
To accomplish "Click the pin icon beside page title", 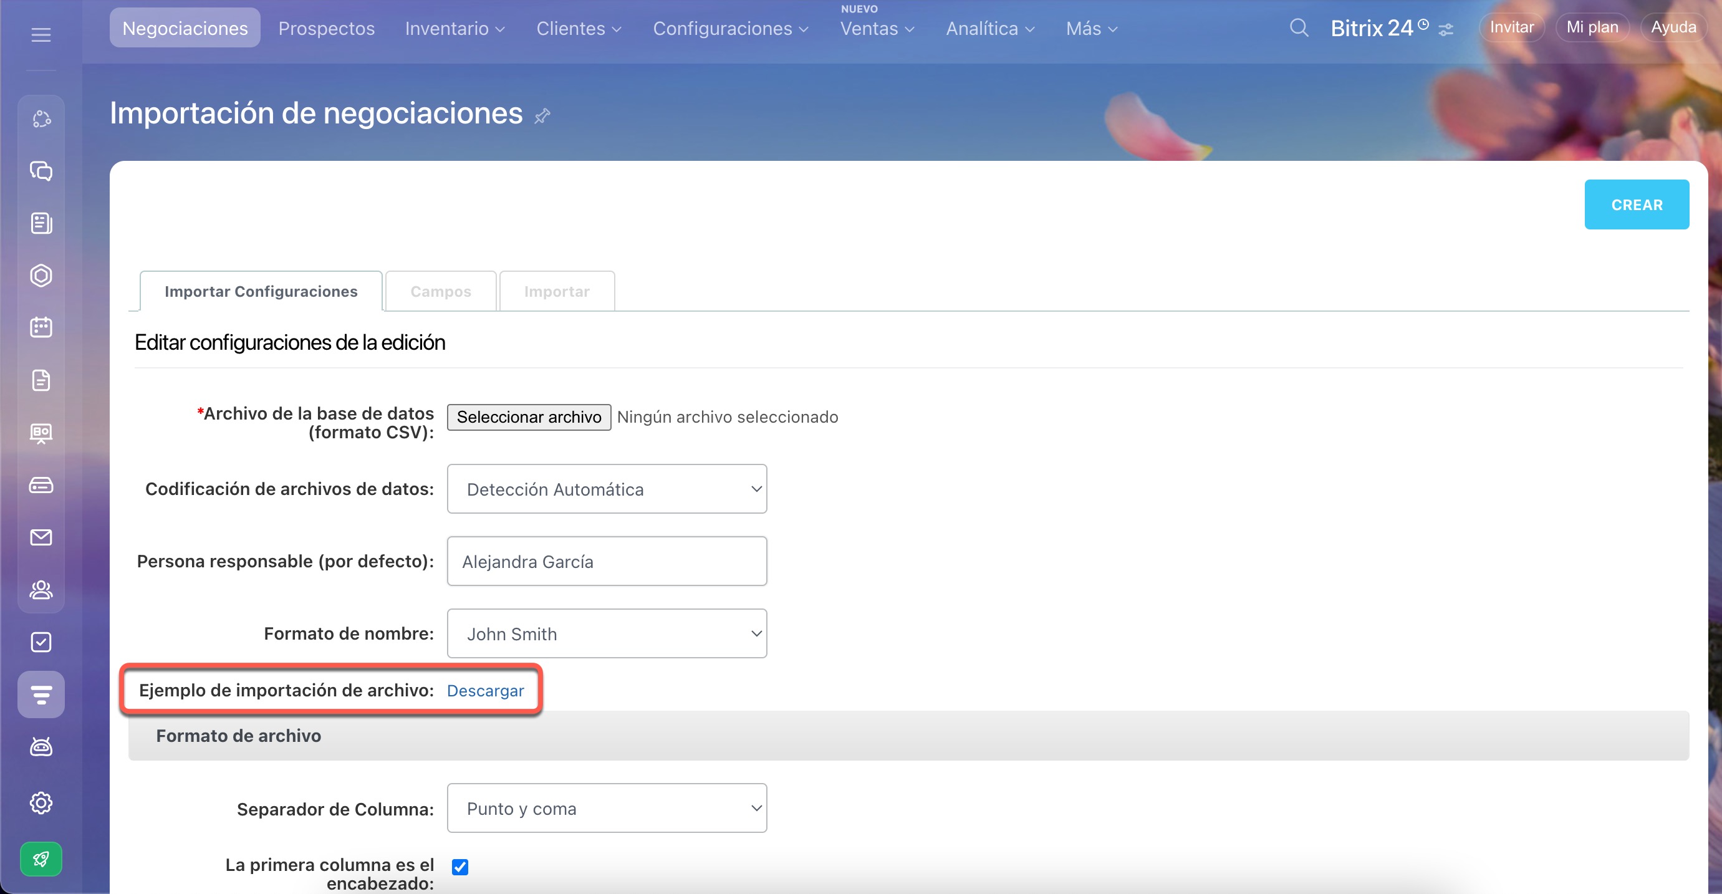I will pos(542,116).
